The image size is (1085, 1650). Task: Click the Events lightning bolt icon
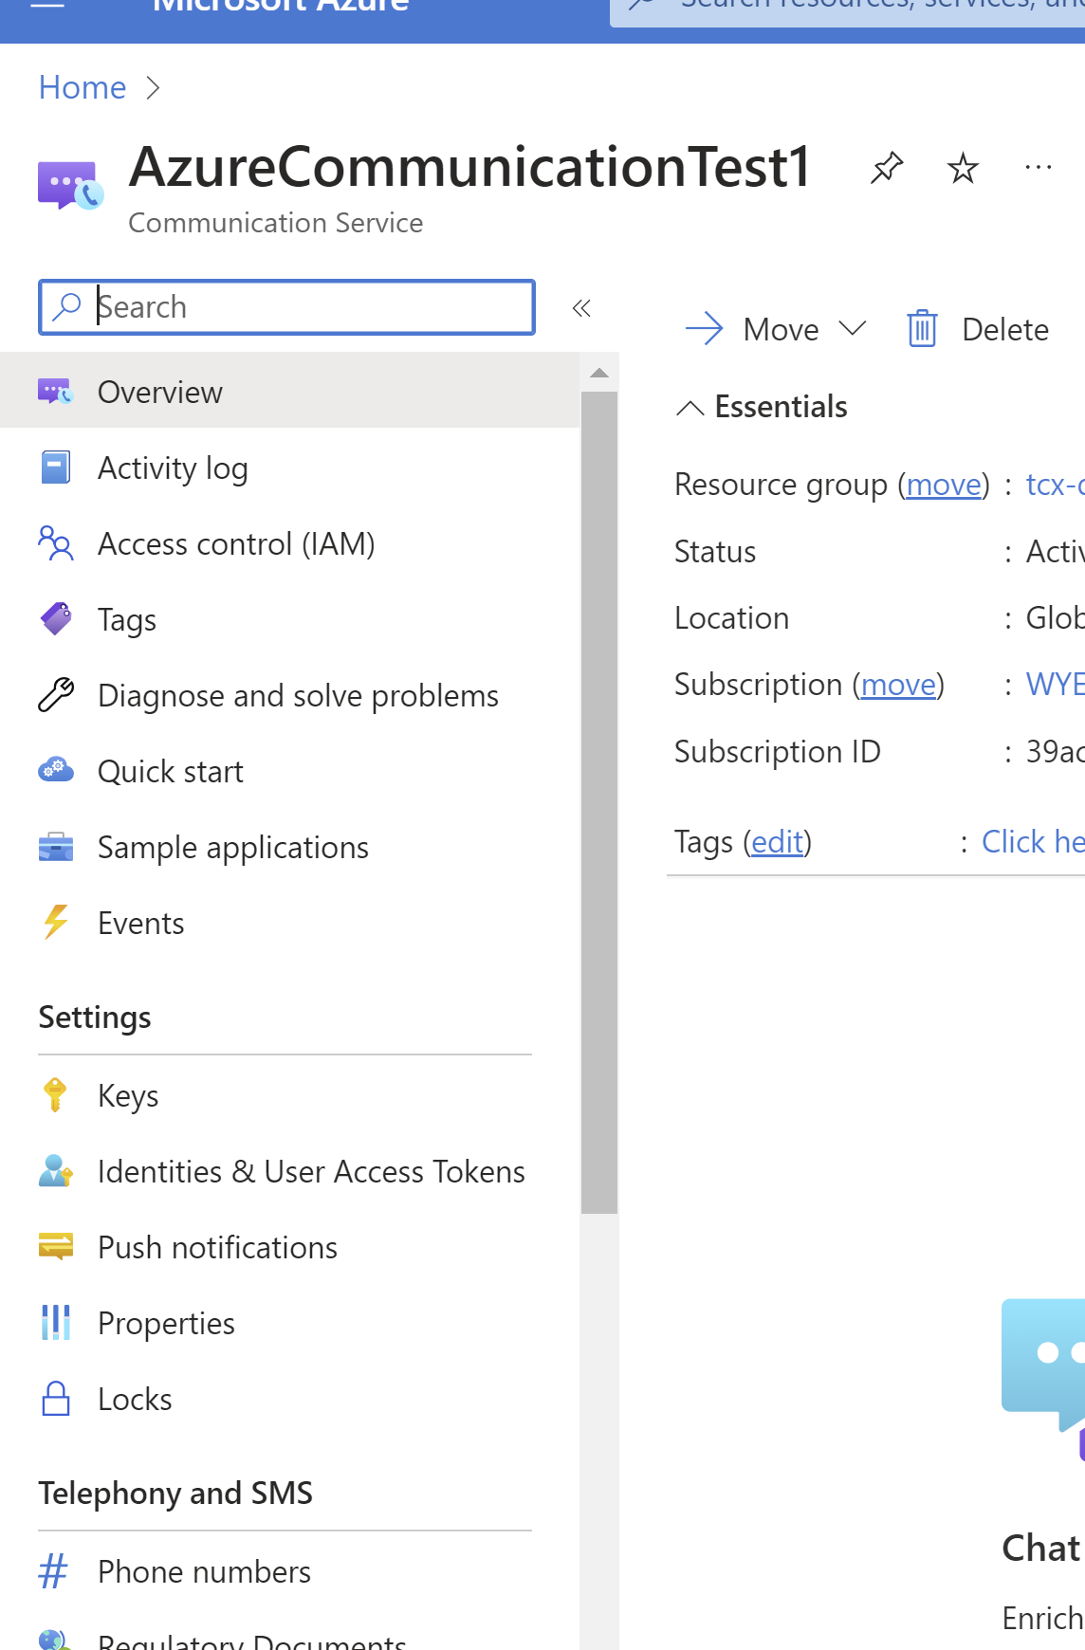[55, 922]
